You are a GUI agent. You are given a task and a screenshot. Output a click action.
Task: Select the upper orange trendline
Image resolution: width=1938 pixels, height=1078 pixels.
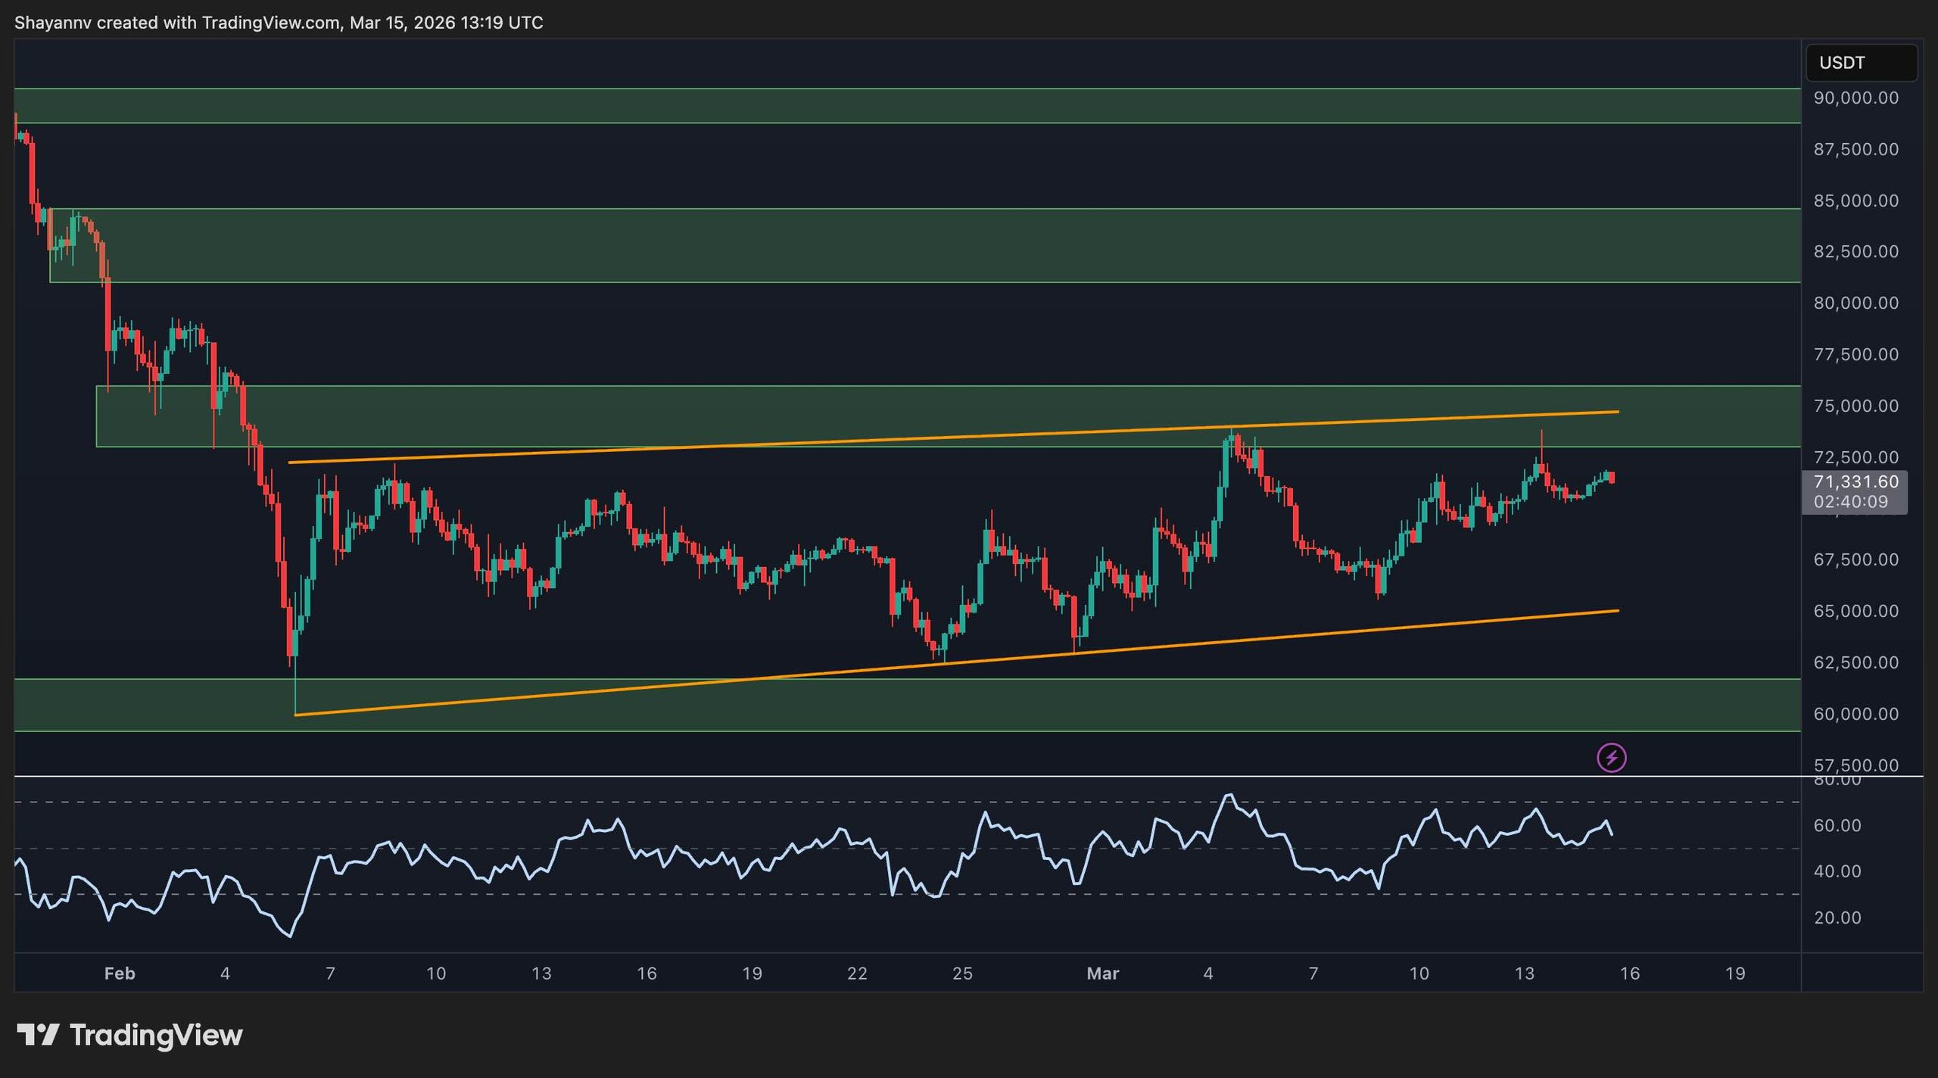tap(908, 438)
